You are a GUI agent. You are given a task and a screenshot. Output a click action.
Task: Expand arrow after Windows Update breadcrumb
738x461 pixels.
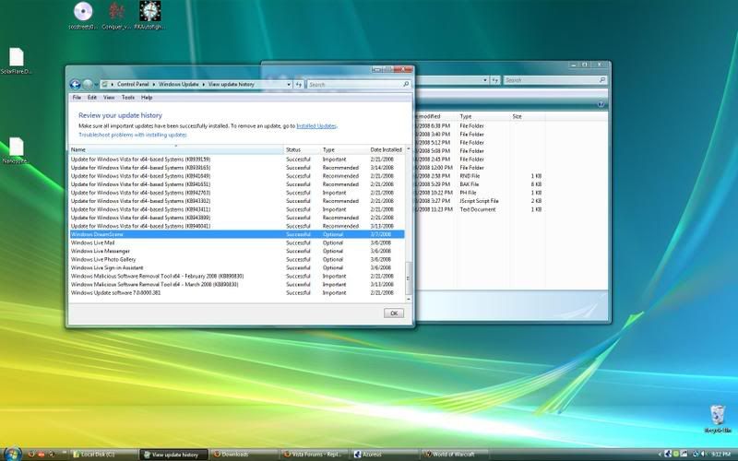click(x=203, y=84)
